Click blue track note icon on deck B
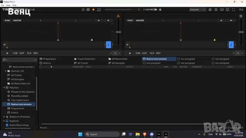 click(231, 45)
